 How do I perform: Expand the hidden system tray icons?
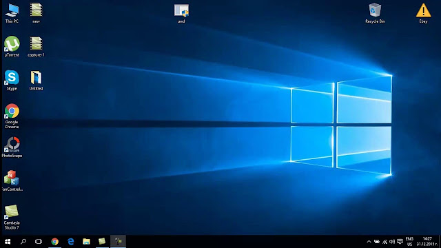pos(369,242)
